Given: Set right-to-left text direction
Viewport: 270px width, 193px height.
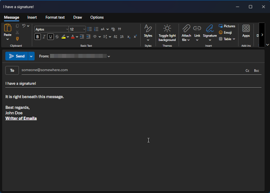Looking at the screenshot, I should coord(122,37).
